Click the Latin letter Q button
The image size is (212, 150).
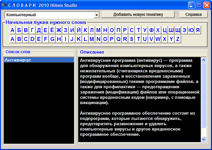118,39
